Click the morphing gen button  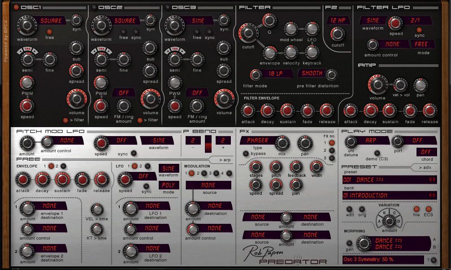pos(349,243)
